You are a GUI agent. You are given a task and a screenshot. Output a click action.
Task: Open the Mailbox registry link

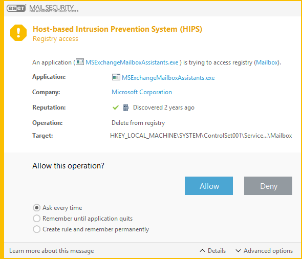point(267,62)
